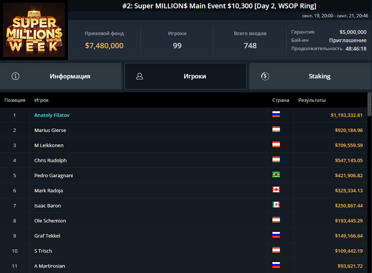Click Canada flag next to Mark Radoja
Viewport: 372px width, 273px height.
(x=276, y=190)
